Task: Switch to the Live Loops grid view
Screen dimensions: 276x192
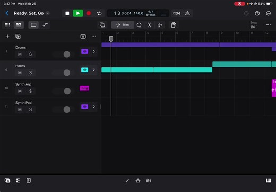Action: pyautogui.click(x=7, y=25)
